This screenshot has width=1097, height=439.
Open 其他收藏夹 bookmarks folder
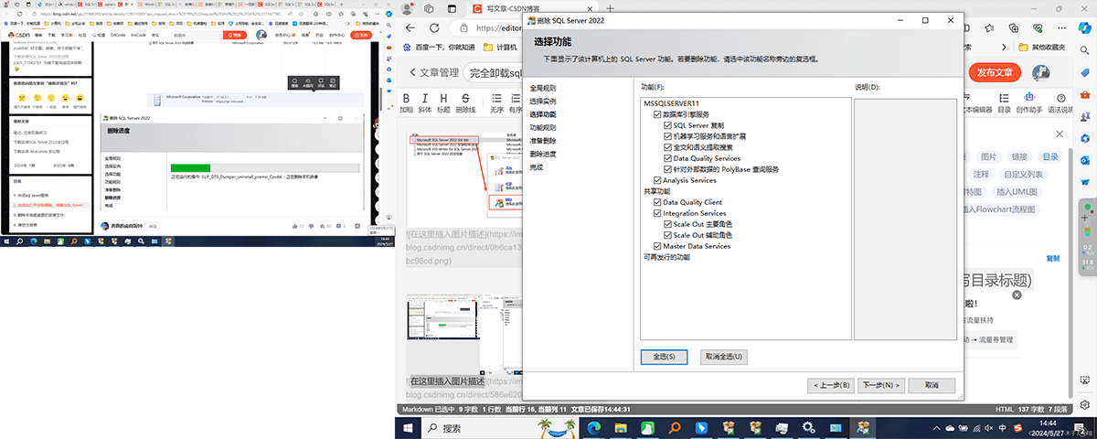pos(1040,47)
